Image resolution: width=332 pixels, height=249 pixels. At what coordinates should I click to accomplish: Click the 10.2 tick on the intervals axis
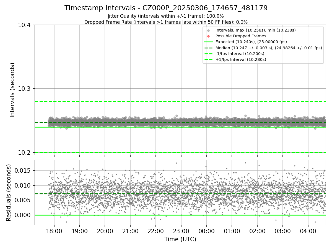(x=25, y=152)
